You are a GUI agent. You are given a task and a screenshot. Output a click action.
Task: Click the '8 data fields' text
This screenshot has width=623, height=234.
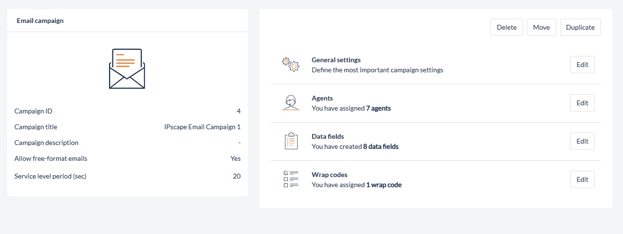(380, 146)
